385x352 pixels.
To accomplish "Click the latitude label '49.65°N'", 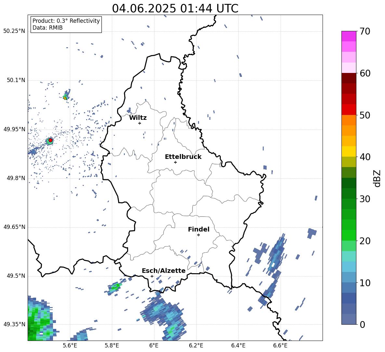I will (x=14, y=227).
